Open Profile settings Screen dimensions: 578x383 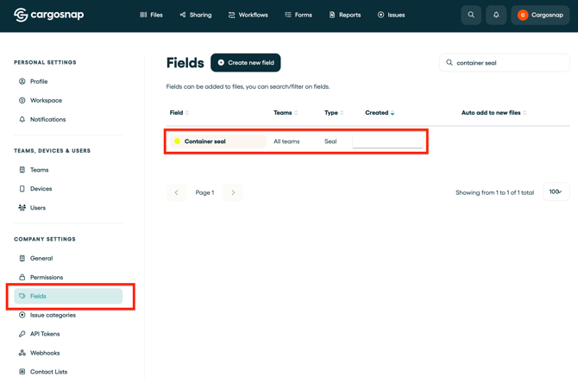coord(39,81)
